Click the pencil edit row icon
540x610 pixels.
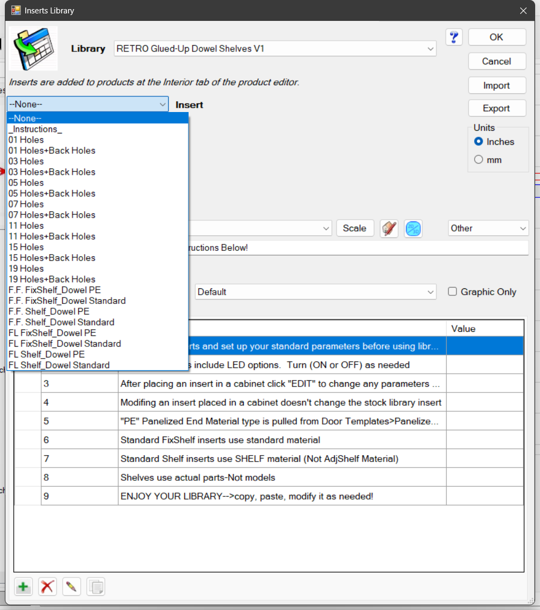(x=71, y=586)
